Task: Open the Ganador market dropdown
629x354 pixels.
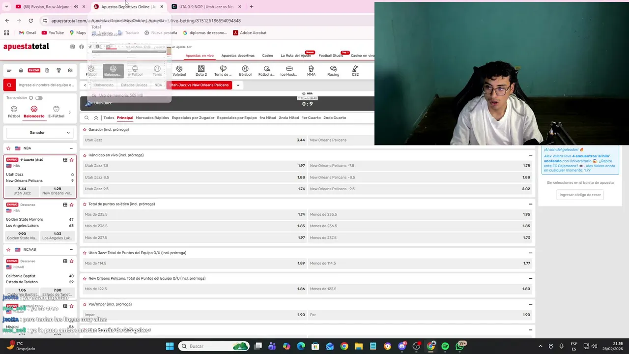Action: click(x=40, y=132)
